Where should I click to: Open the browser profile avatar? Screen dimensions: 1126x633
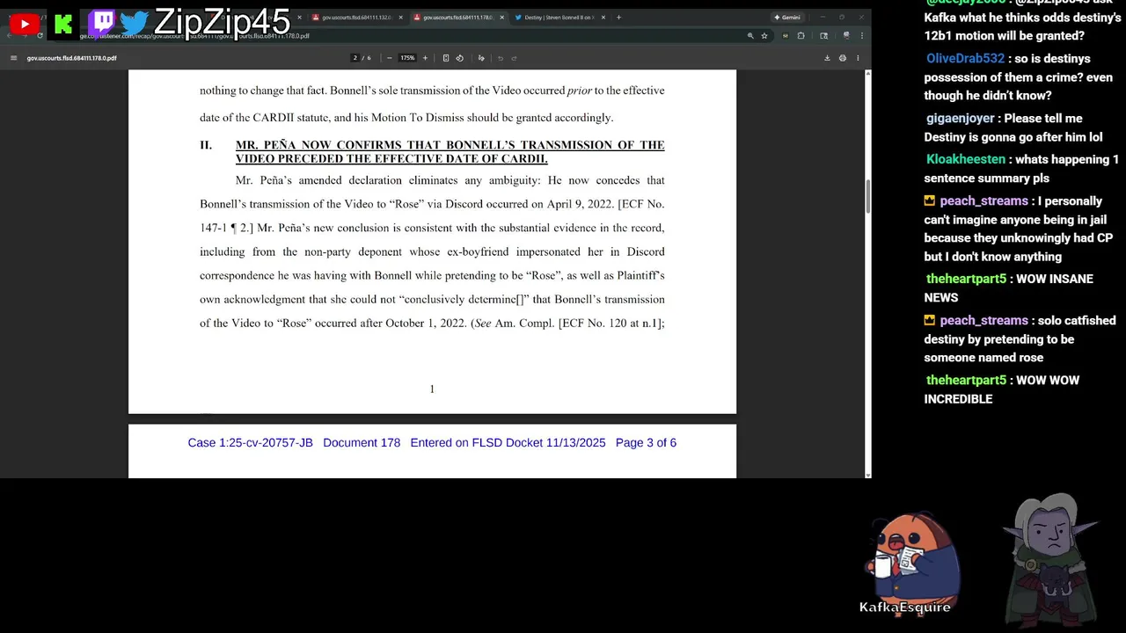(x=845, y=35)
